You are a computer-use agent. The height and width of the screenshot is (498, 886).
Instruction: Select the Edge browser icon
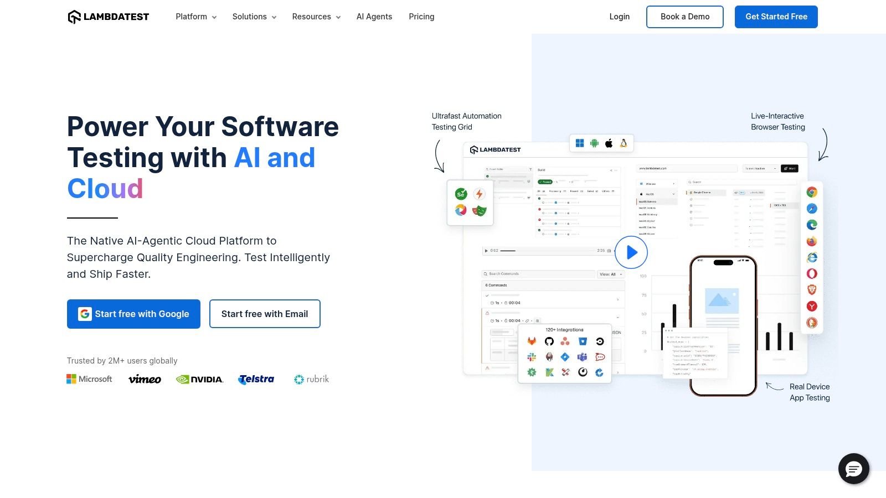(x=812, y=225)
